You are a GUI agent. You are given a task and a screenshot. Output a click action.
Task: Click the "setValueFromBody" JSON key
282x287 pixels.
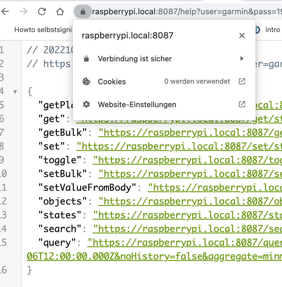point(87,187)
